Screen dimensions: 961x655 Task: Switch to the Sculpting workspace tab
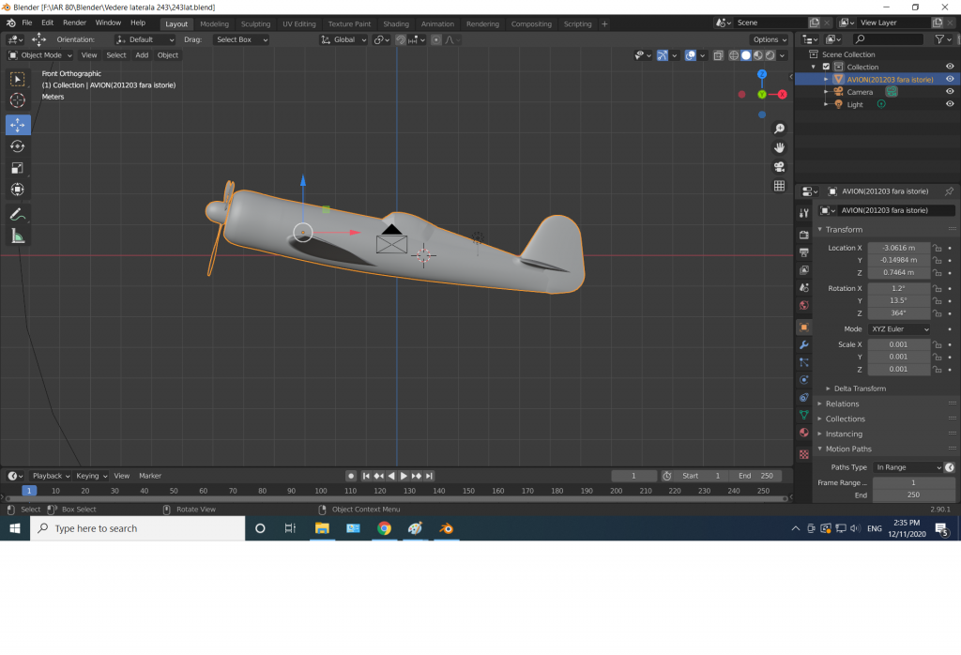pos(255,23)
